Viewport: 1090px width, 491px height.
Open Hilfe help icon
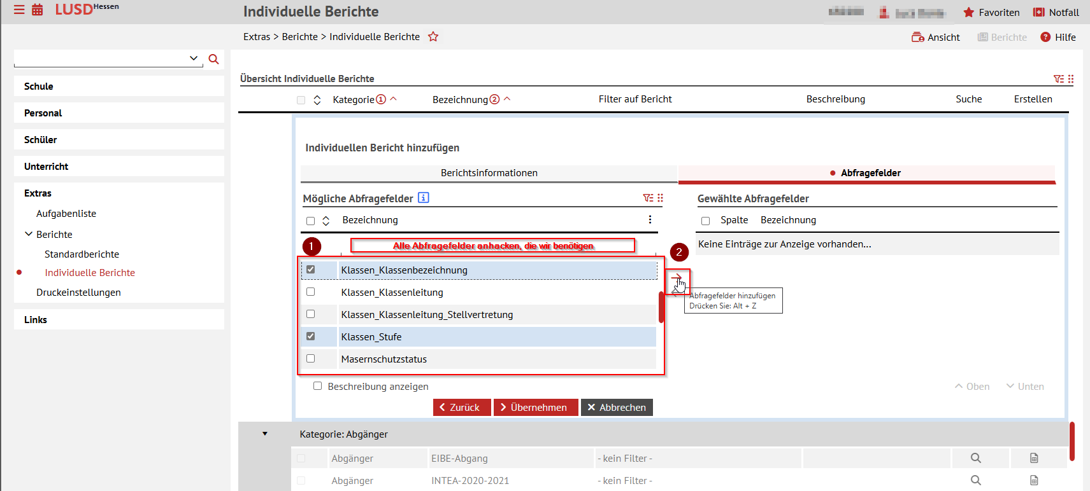tap(1045, 38)
